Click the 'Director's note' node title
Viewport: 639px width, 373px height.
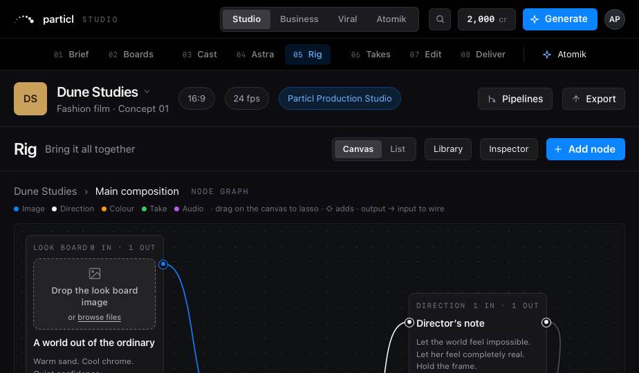tap(450, 323)
